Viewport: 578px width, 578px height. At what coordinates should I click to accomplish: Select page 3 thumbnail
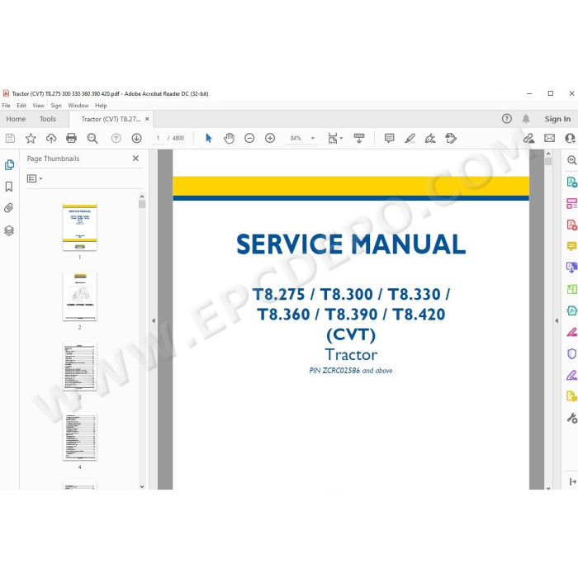(79, 367)
